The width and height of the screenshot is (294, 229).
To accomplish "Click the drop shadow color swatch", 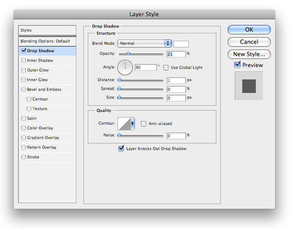I will click(x=181, y=44).
